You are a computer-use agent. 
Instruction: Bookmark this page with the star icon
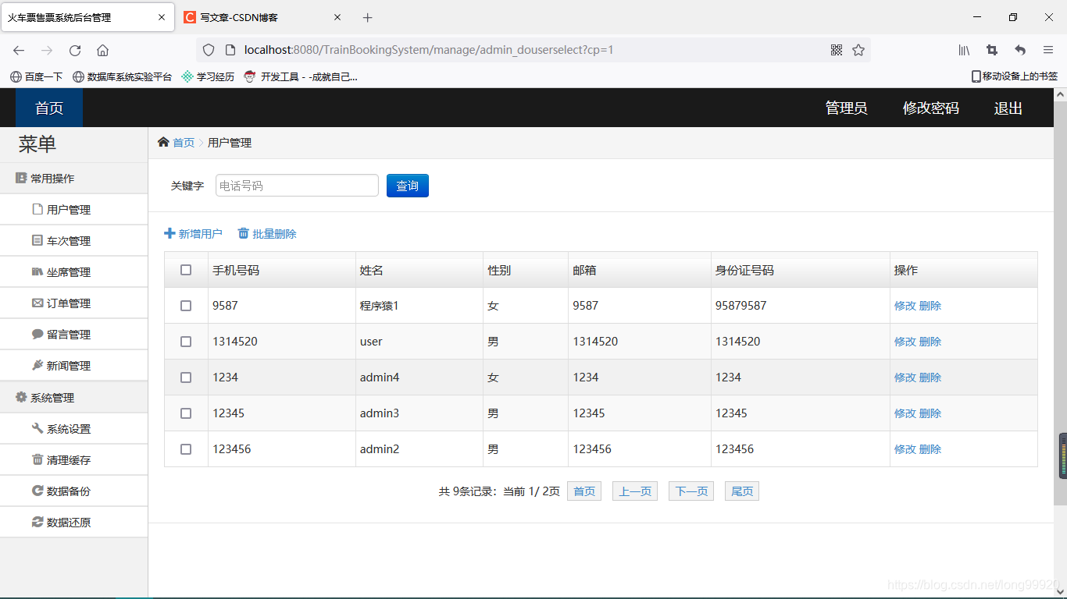(x=858, y=50)
